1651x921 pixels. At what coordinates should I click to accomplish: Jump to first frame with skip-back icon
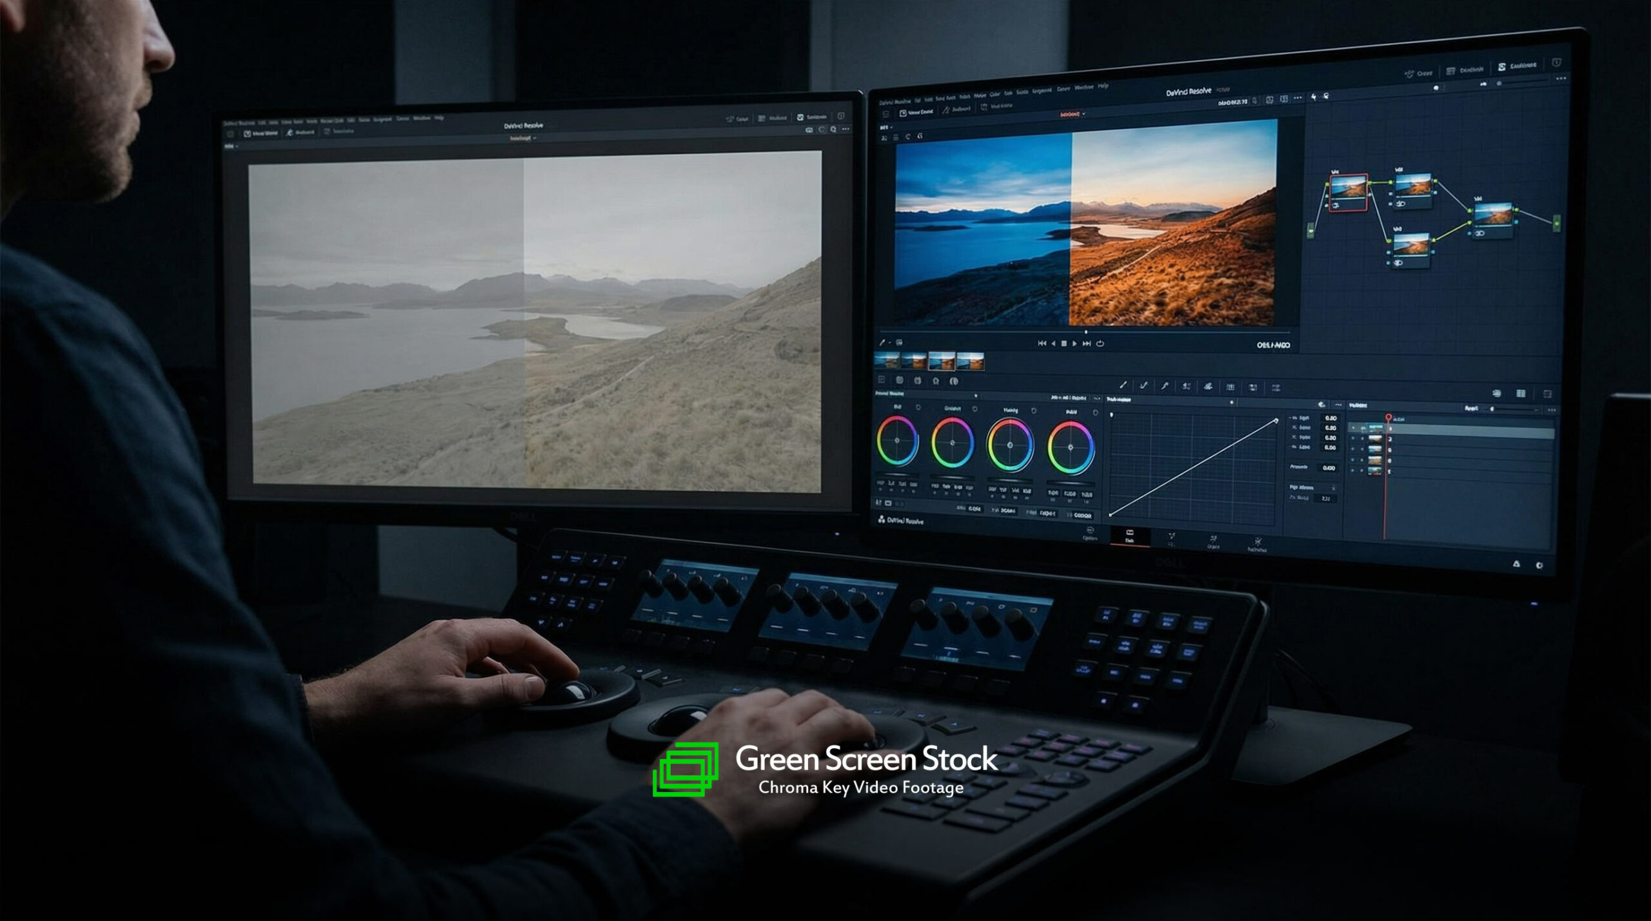1042,344
